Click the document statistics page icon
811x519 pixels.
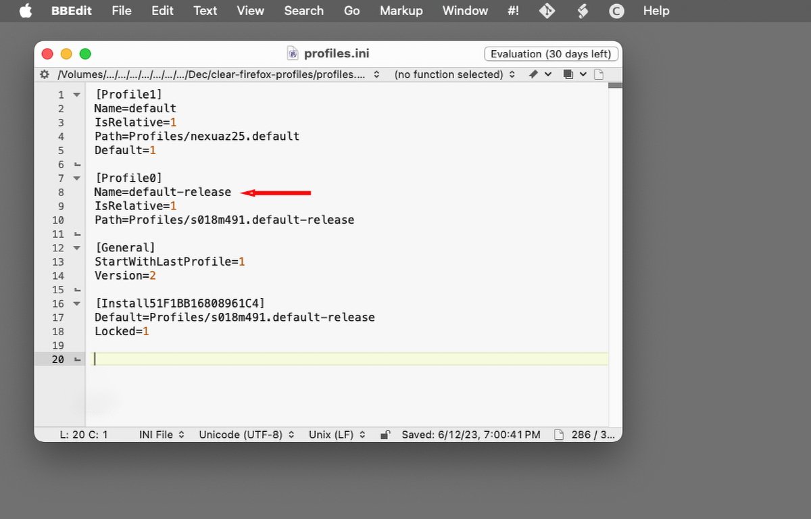pos(558,435)
